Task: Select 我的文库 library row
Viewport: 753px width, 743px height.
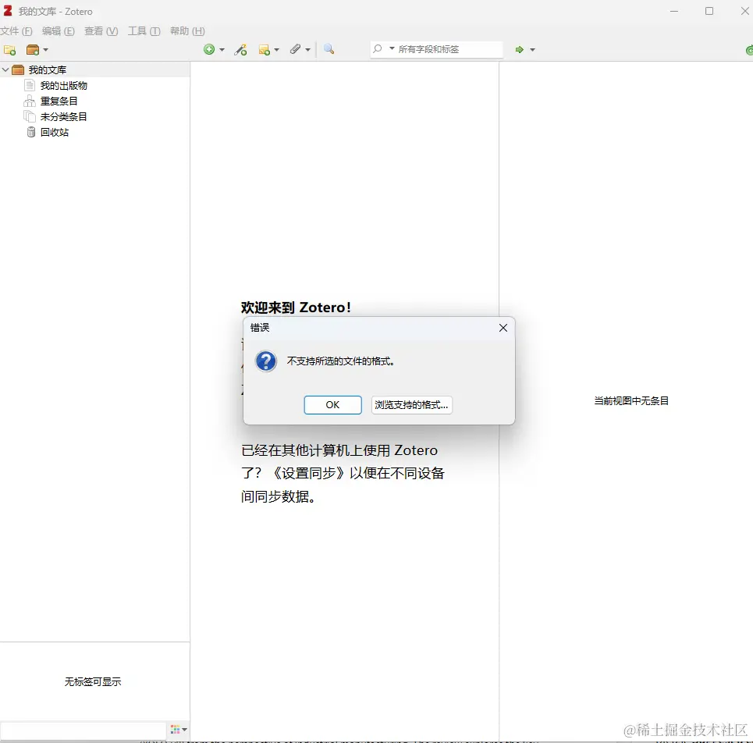Action: (95, 69)
